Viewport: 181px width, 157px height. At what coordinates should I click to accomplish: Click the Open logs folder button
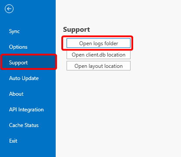pyautogui.click(x=98, y=43)
